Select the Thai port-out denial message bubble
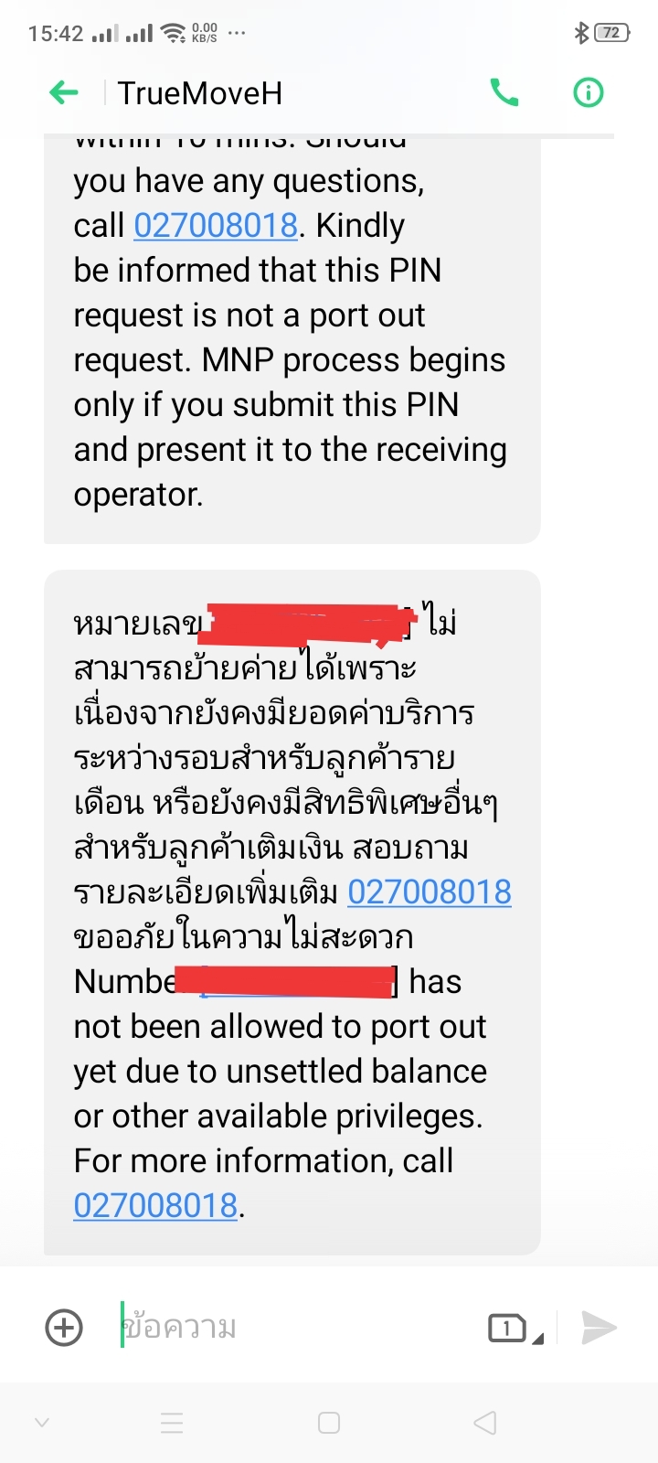658x1463 pixels. (292, 913)
